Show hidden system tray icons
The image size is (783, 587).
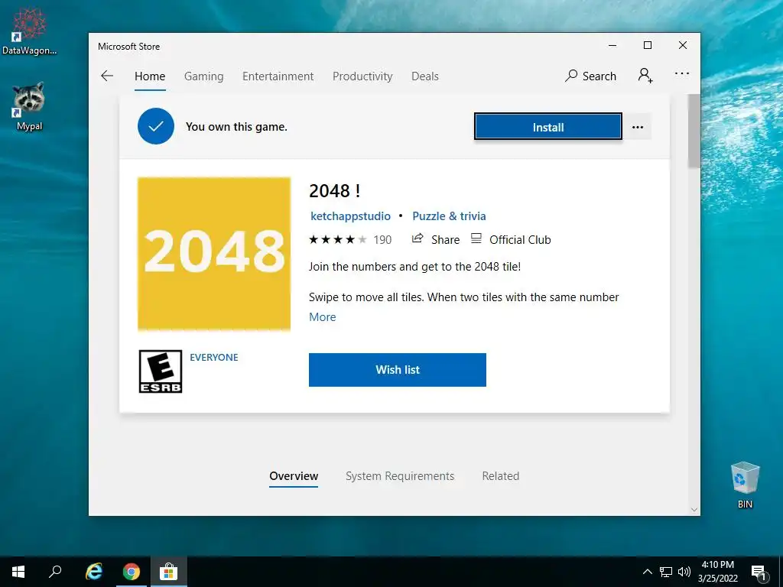coord(647,572)
